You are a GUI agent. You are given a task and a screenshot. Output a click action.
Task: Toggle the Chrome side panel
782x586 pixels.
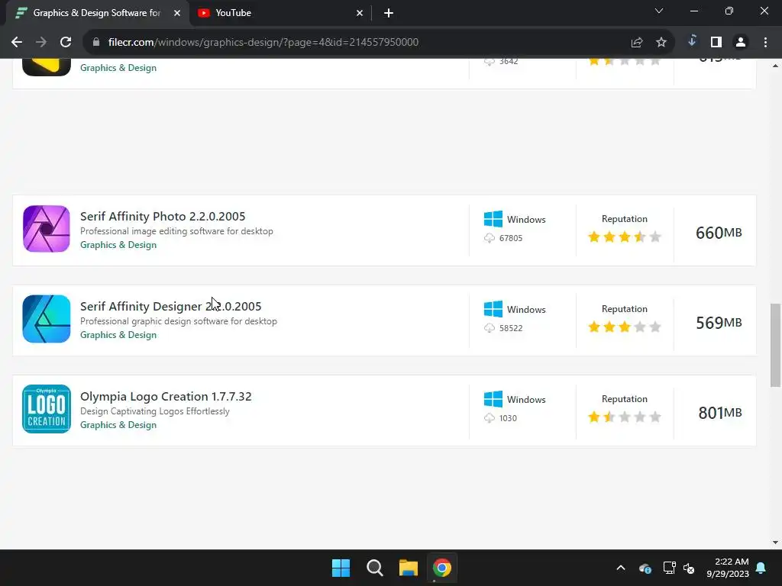point(716,43)
